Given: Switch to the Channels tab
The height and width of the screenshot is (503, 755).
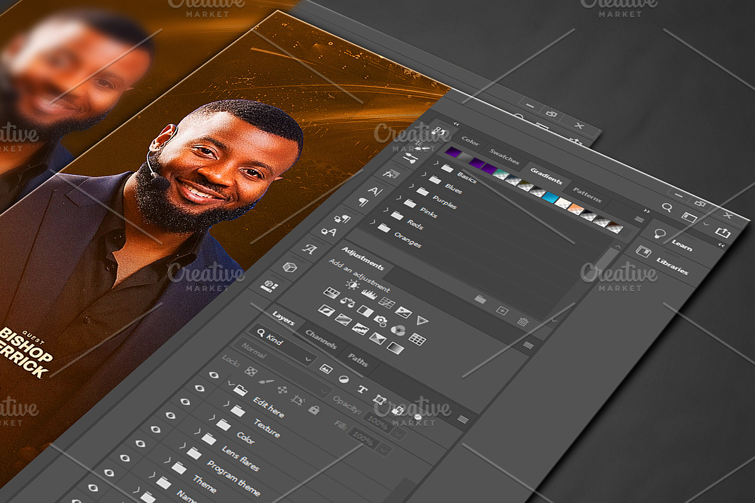Looking at the screenshot, I should click(321, 340).
